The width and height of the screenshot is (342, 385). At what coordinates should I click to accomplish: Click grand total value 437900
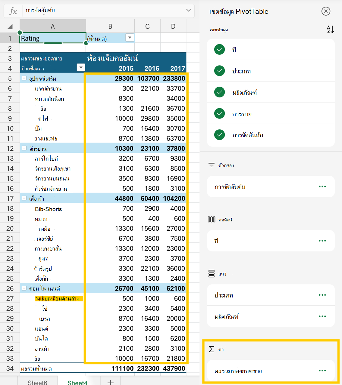[x=174, y=368]
